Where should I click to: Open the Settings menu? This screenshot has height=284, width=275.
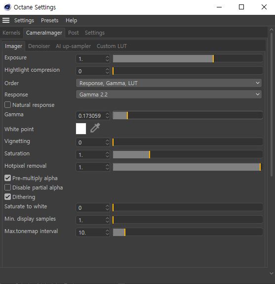24,20
